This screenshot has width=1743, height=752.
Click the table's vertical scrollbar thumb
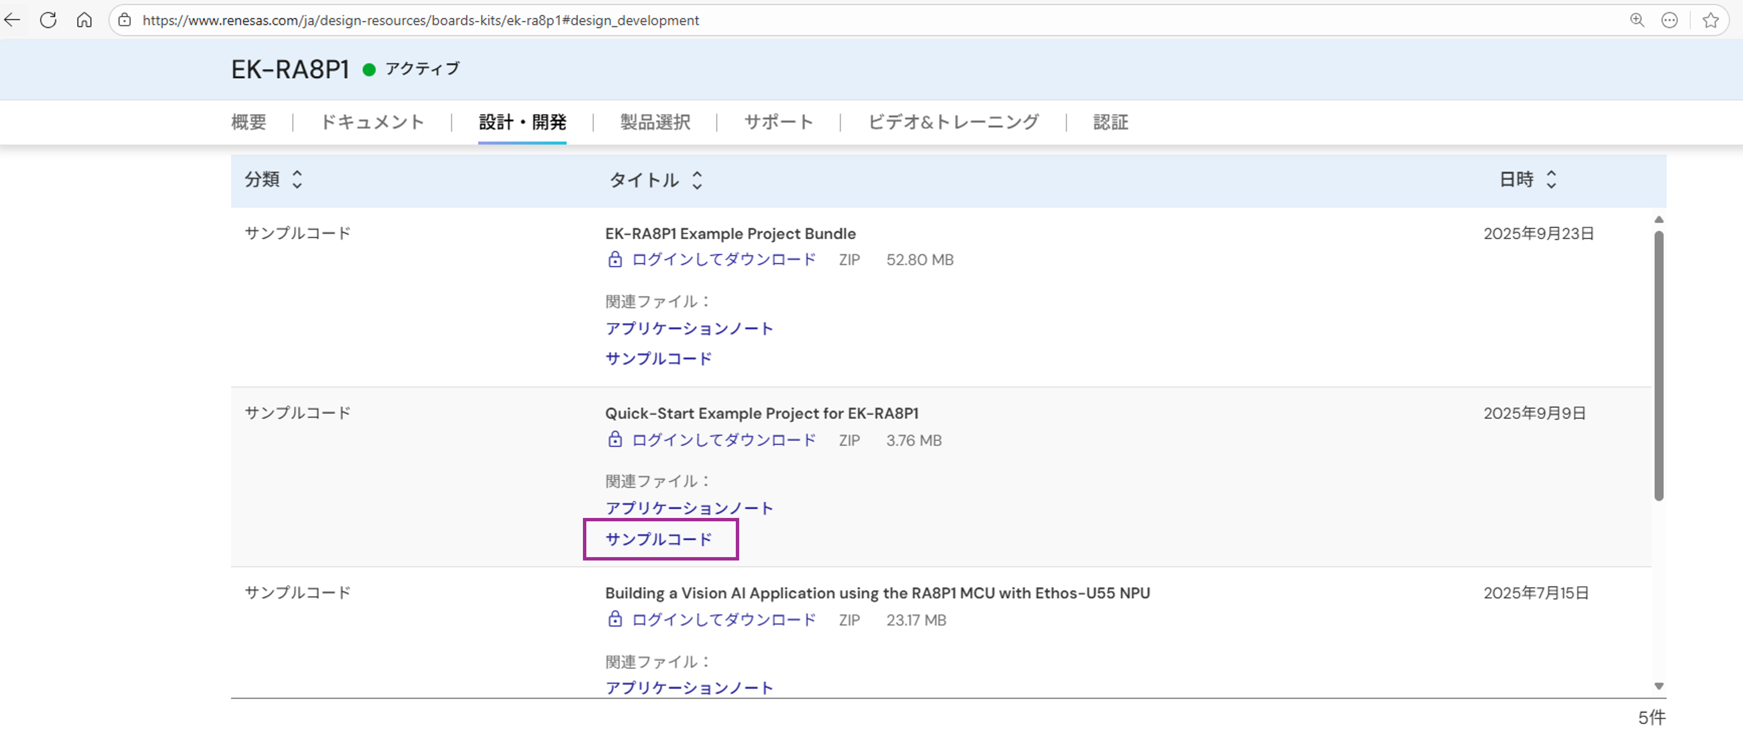pyautogui.click(x=1658, y=365)
